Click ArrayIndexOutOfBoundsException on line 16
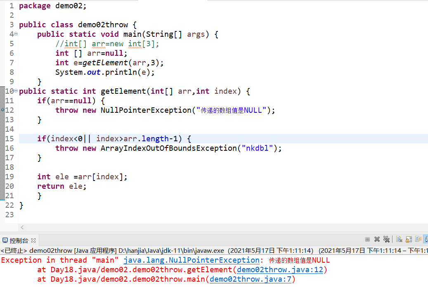The height and width of the screenshot is (304, 428). click(169, 148)
